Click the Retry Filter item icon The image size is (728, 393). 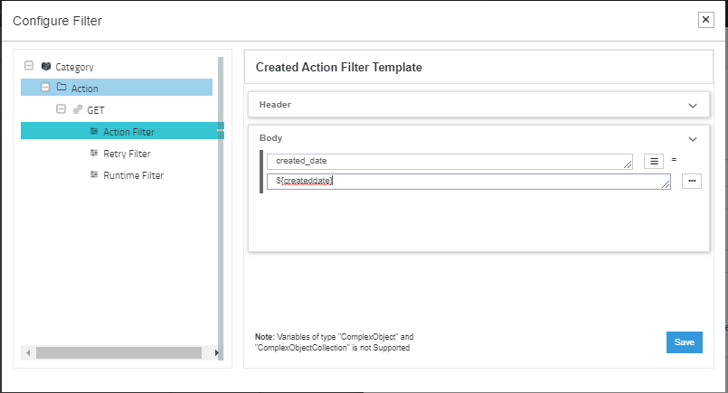coord(94,153)
